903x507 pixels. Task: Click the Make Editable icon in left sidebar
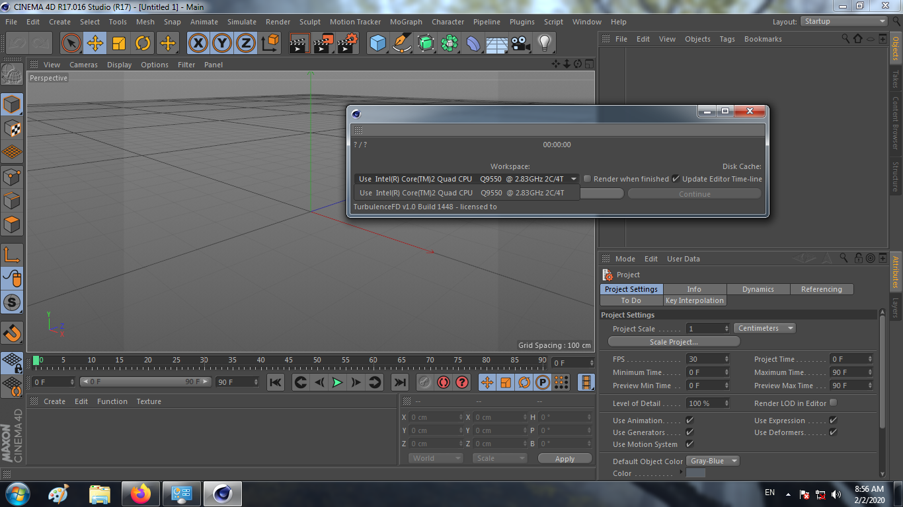click(12, 75)
